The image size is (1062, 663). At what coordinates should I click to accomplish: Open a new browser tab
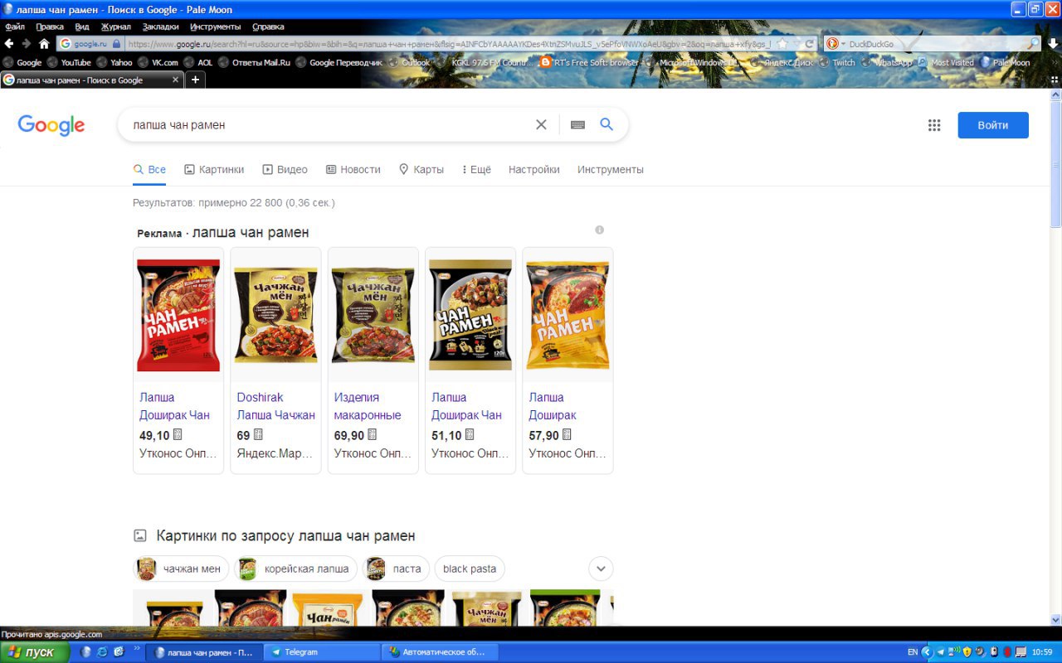195,80
